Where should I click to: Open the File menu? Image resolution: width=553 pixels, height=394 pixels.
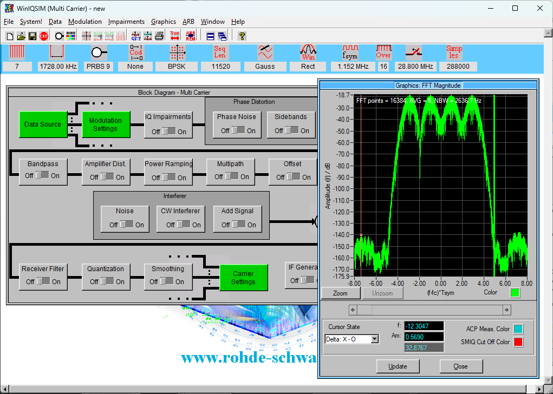coord(9,22)
